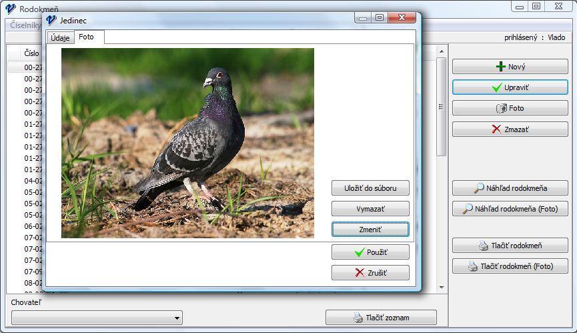
Task: Click the printer icon on Tlačiť zoznam
Action: pos(358,318)
